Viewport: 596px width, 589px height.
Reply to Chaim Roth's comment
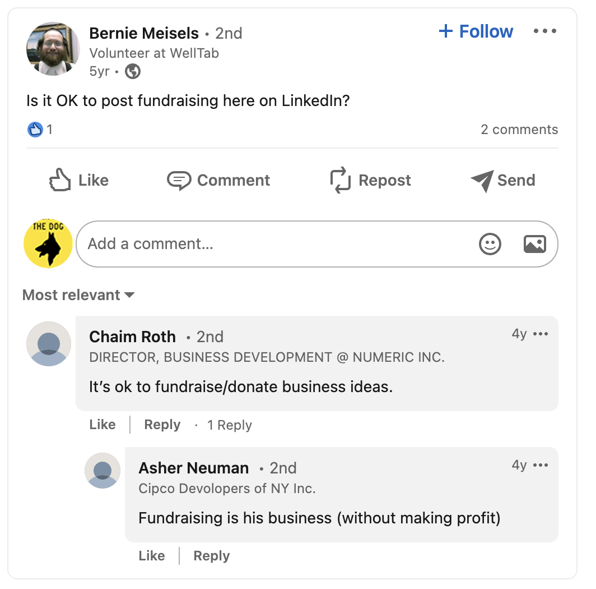[162, 425]
